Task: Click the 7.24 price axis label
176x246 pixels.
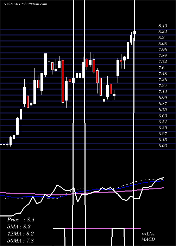Action: 163,85
